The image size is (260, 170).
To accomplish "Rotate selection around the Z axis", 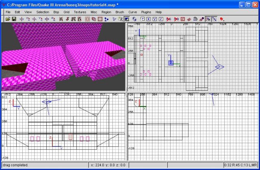I will click(x=53, y=19).
